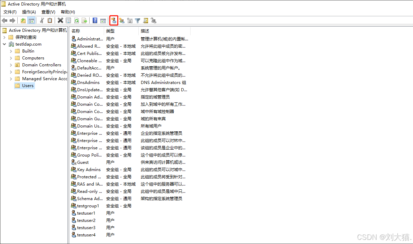
Task: Select root Active Directory 用户和计算机 node
Action: [38, 30]
